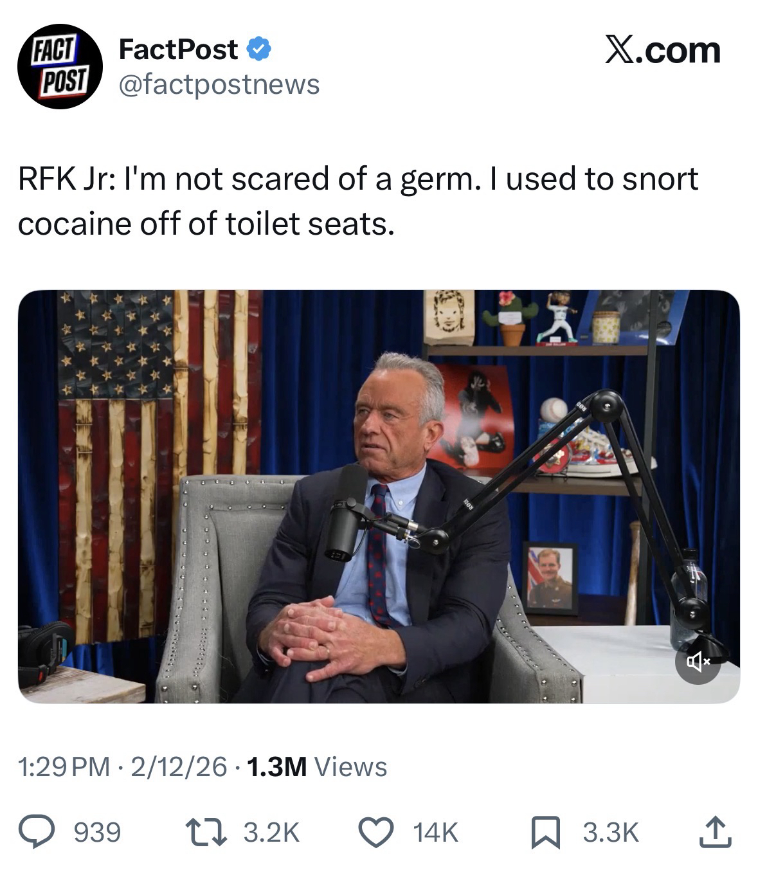This screenshot has width=758, height=879.
Task: Select the RFK Jr tweet text
Action: (x=357, y=201)
